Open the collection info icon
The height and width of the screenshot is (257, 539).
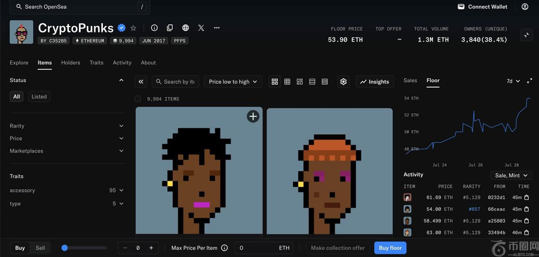[154, 28]
